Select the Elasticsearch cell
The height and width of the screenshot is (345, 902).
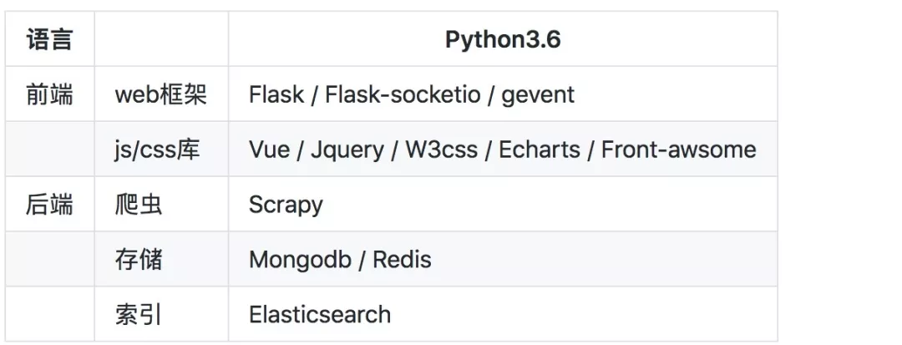click(320, 315)
